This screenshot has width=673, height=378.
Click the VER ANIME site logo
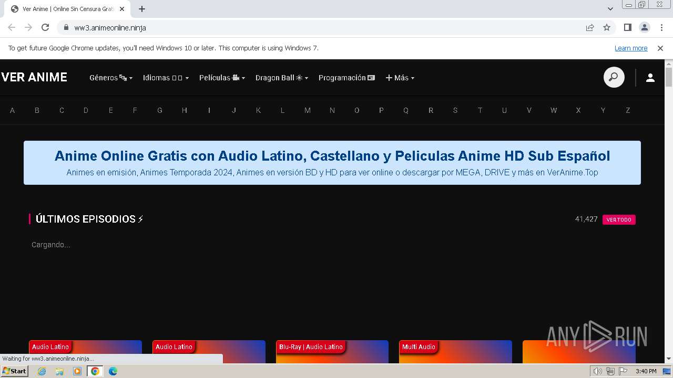34,77
